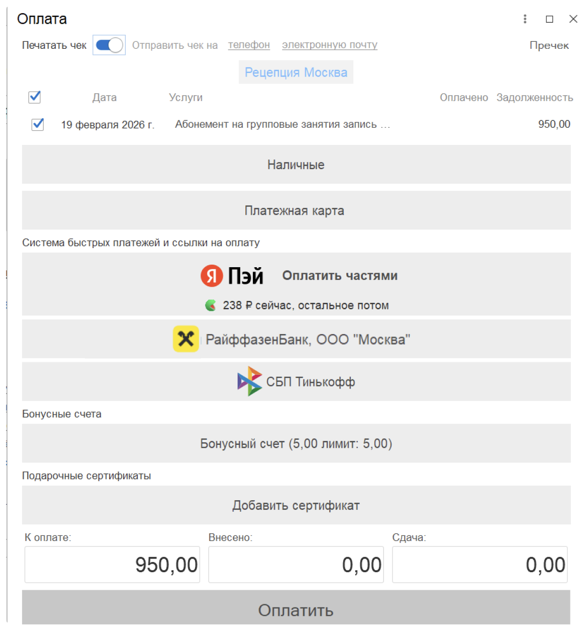Click the Yandex Pay logo icon
The image size is (582, 629).
point(212,276)
